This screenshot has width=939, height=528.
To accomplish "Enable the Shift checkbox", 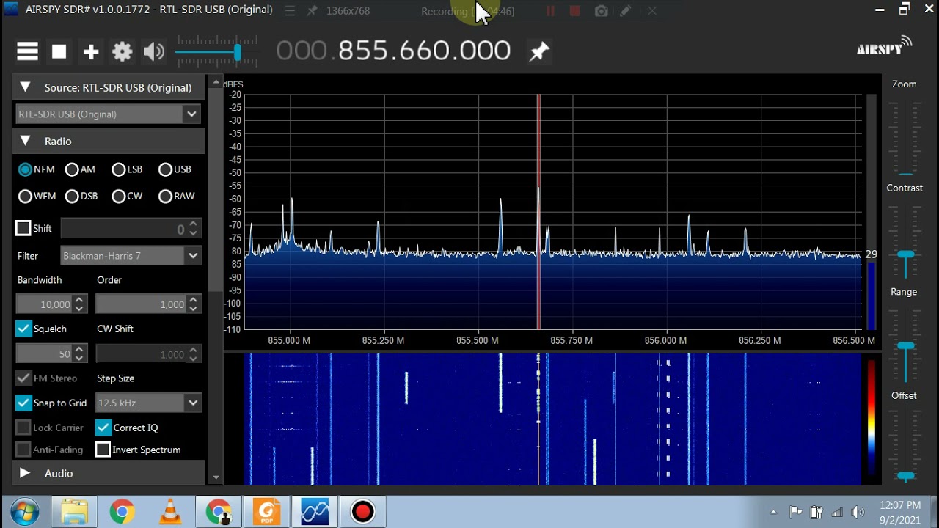I will coord(23,228).
